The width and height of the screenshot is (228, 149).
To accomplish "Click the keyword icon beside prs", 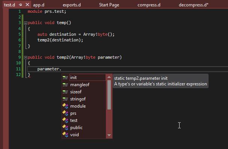I will (65, 113).
